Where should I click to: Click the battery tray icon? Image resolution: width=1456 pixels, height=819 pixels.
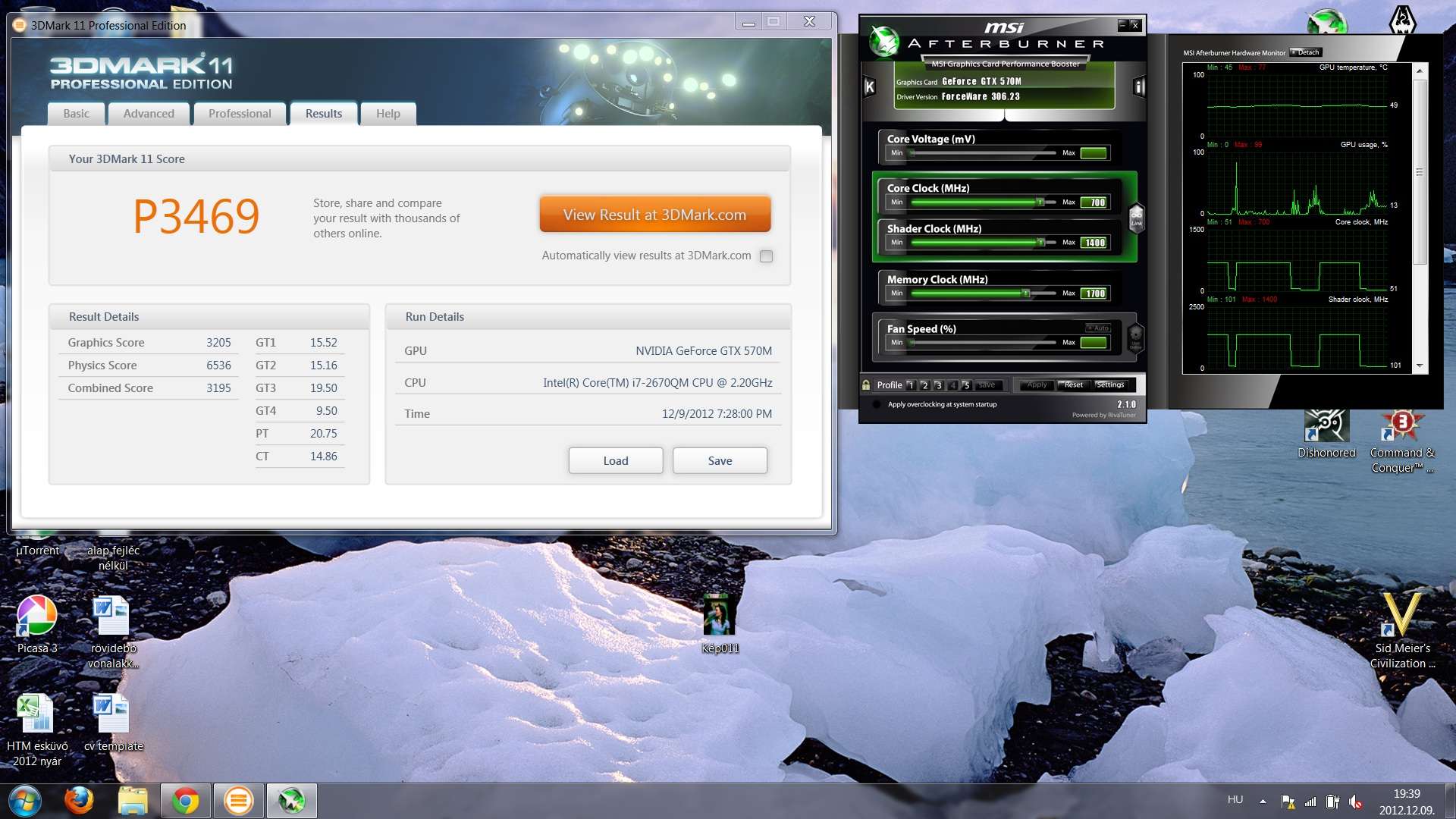(1332, 802)
